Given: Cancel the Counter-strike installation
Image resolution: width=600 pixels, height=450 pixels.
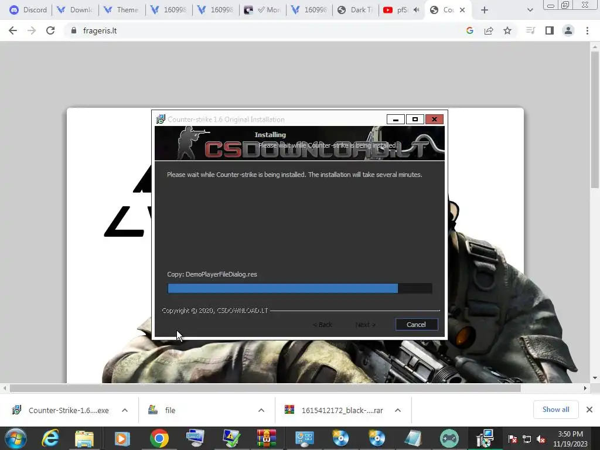Looking at the screenshot, I should point(417,325).
